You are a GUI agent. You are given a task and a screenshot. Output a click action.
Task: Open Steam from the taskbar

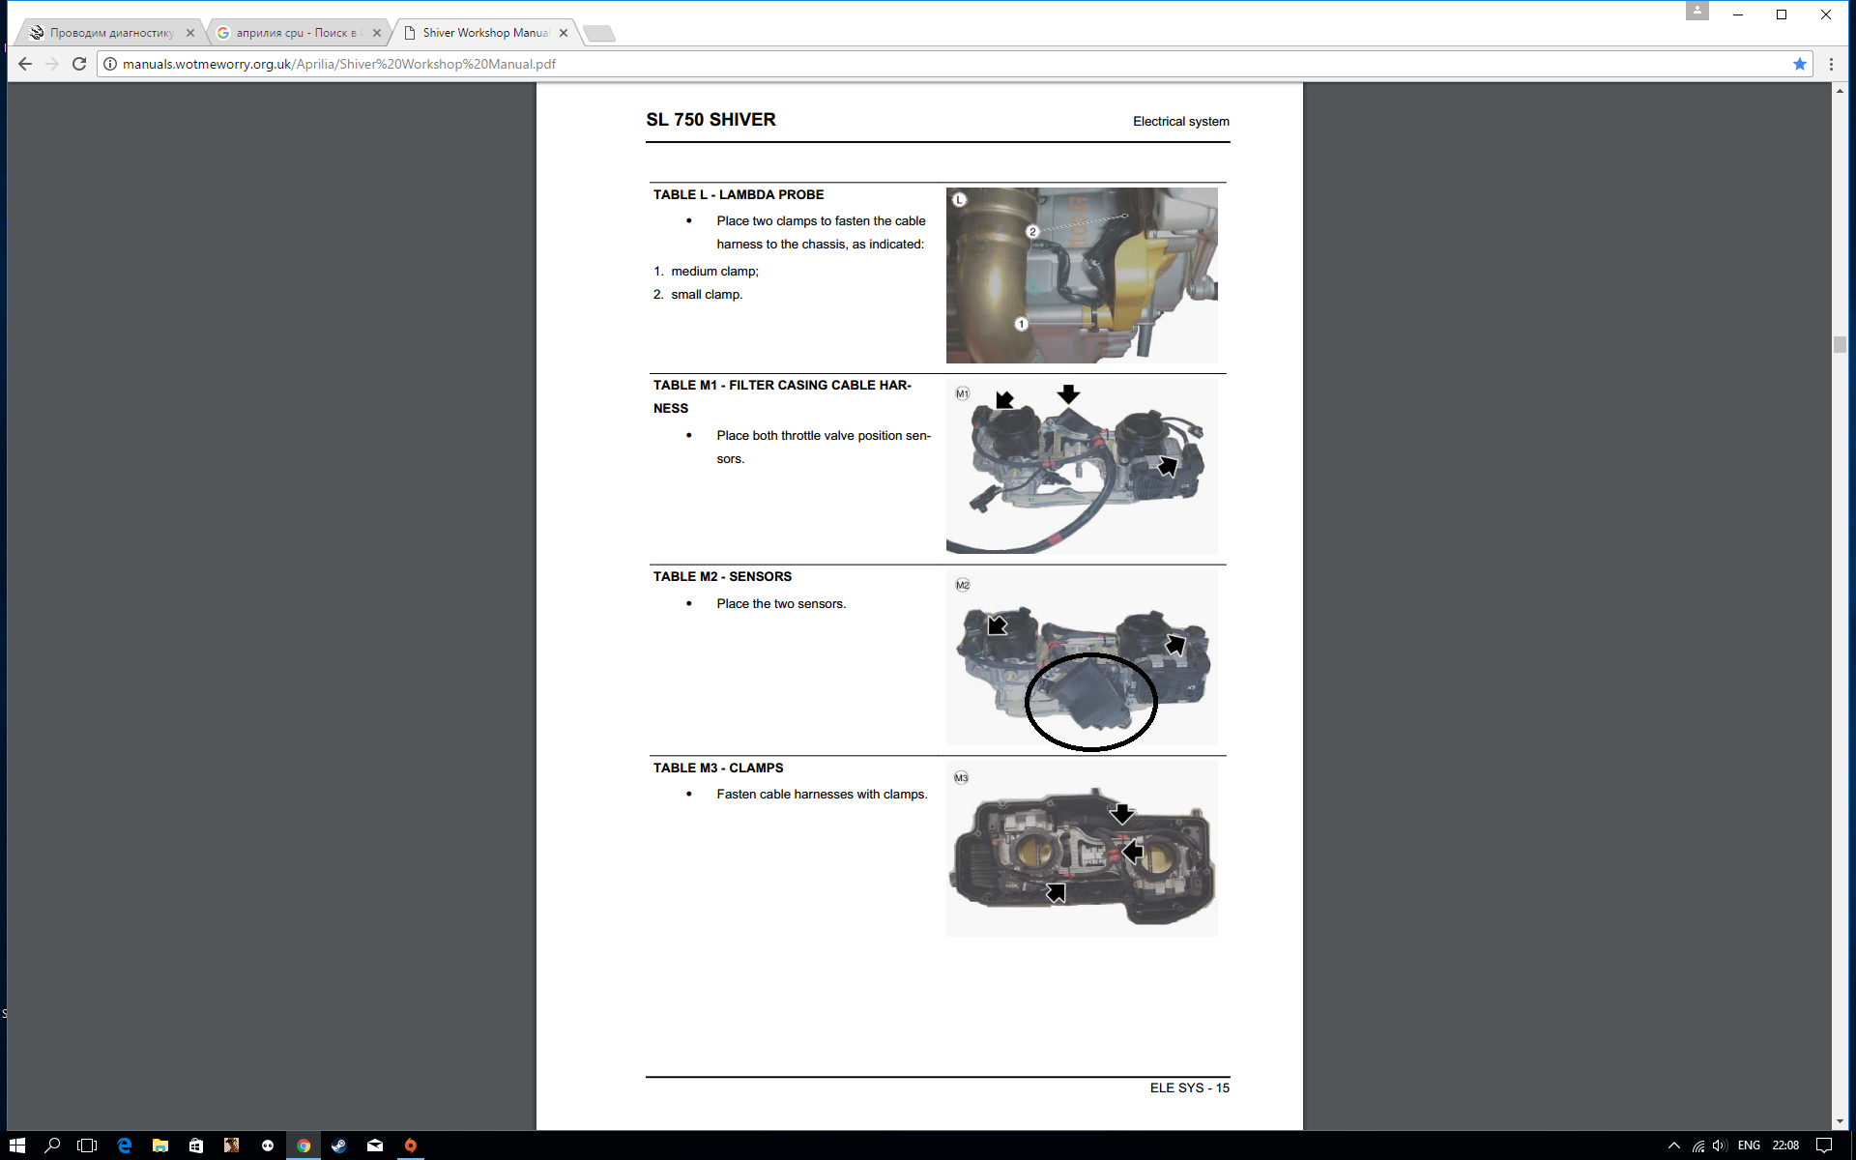[x=338, y=1145]
